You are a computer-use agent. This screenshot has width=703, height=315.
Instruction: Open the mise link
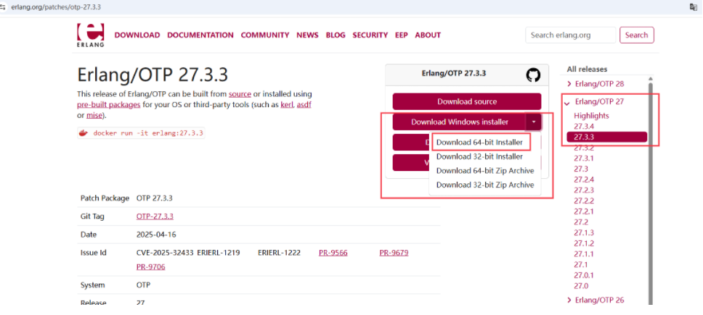click(x=94, y=115)
